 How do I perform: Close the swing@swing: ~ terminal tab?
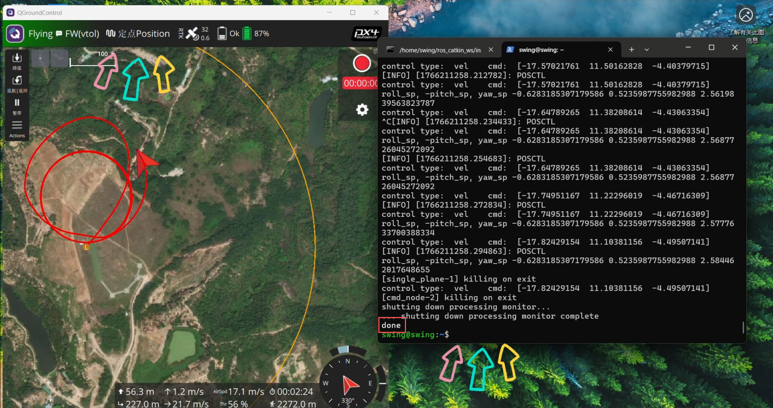point(610,50)
